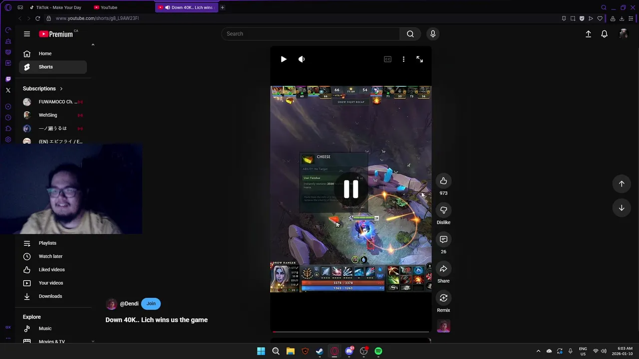The height and width of the screenshot is (359, 639).
Task: Expand the Subscriptions section chevron
Action: click(61, 89)
